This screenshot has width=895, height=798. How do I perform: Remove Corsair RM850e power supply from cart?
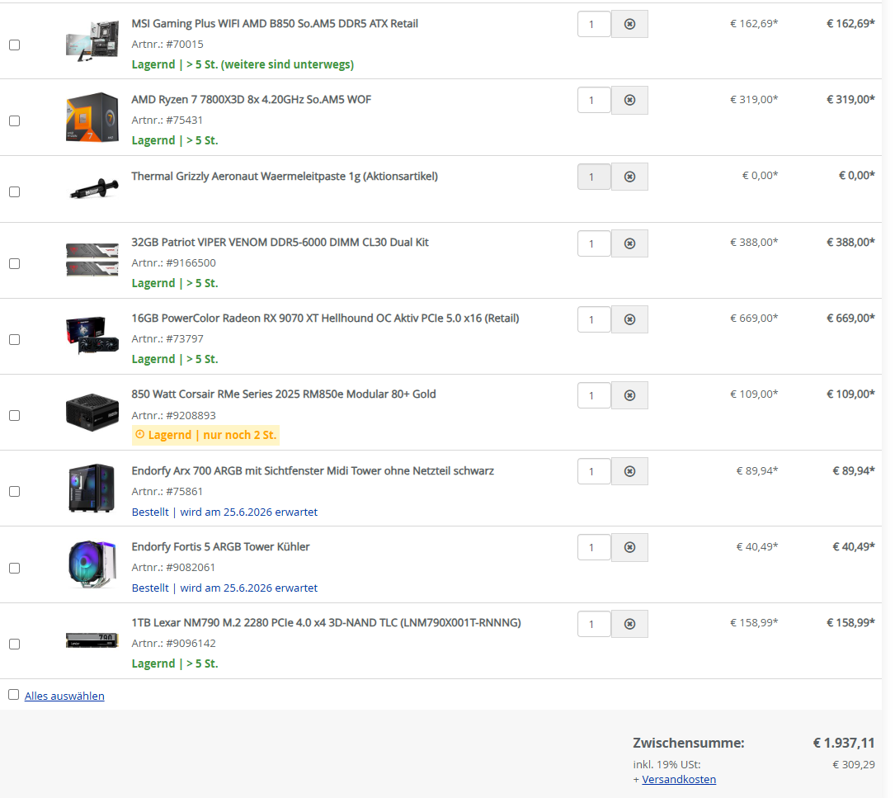click(x=629, y=395)
